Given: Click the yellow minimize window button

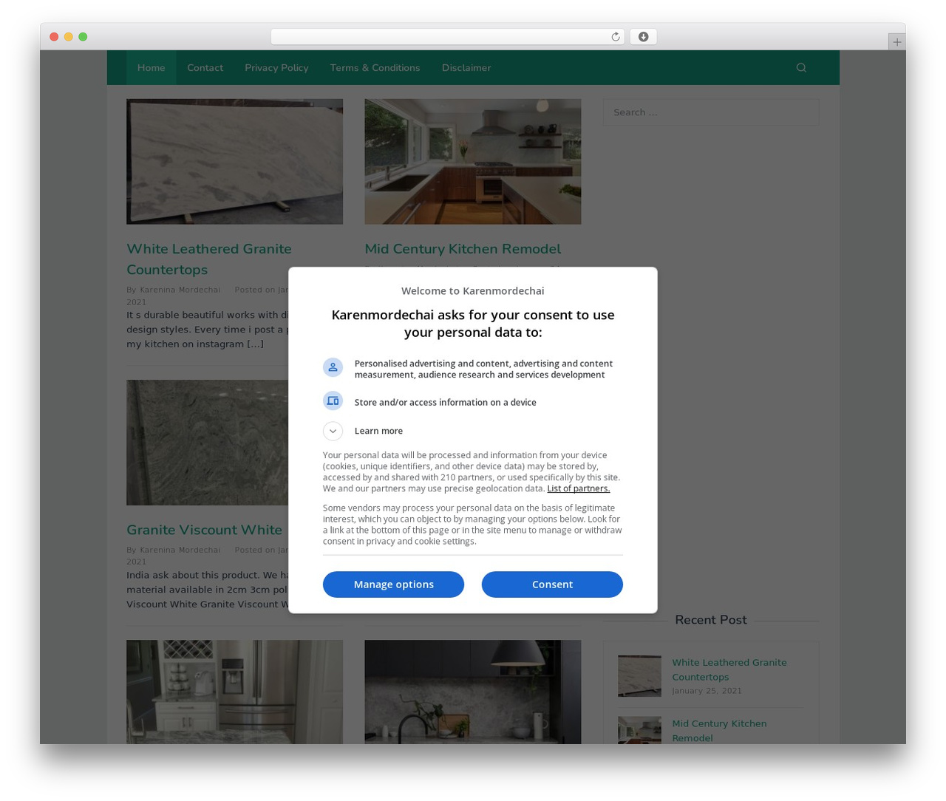Looking at the screenshot, I should (x=68, y=37).
